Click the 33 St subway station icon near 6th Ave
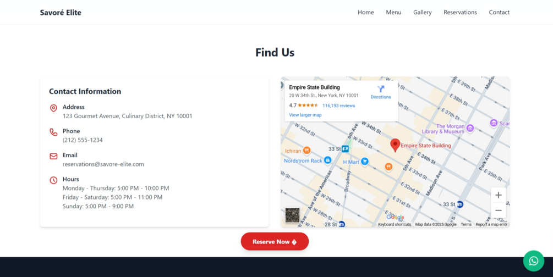Image resolution: width=553 pixels, height=277 pixels. tap(345, 149)
